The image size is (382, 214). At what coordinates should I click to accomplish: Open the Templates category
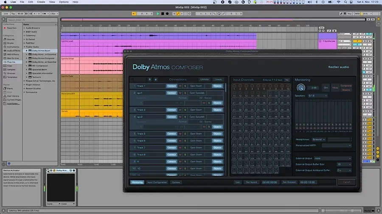click(x=11, y=77)
